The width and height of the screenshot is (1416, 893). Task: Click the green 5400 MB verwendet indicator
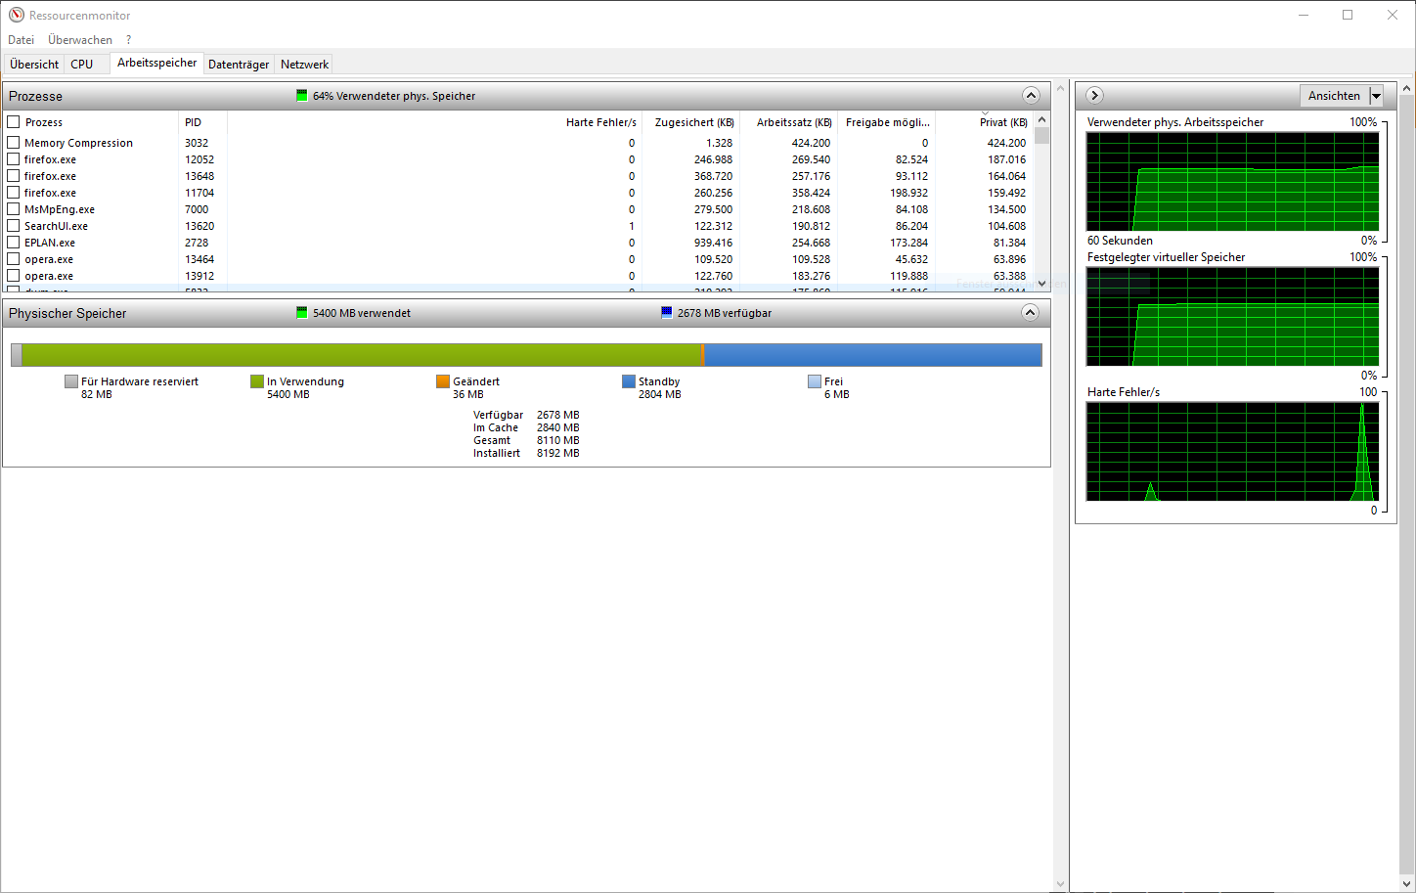(301, 313)
